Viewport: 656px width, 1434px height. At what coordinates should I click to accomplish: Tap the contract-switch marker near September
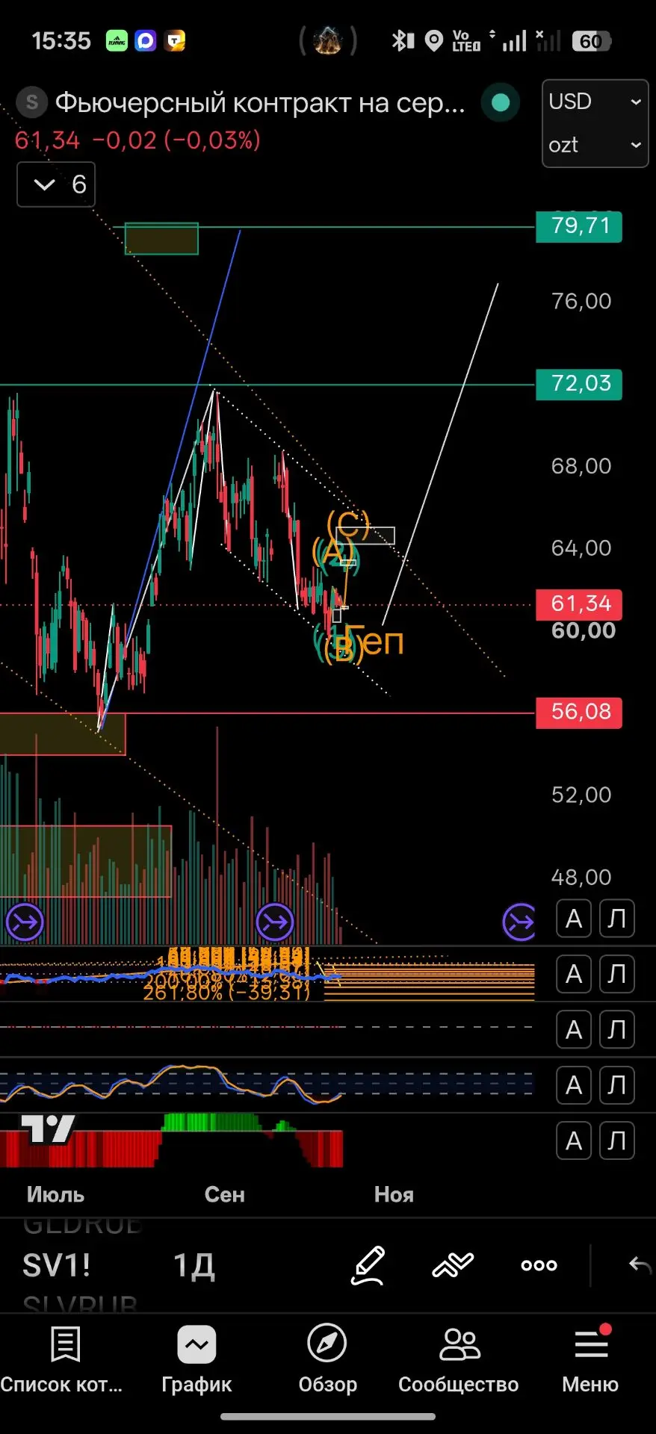(274, 922)
